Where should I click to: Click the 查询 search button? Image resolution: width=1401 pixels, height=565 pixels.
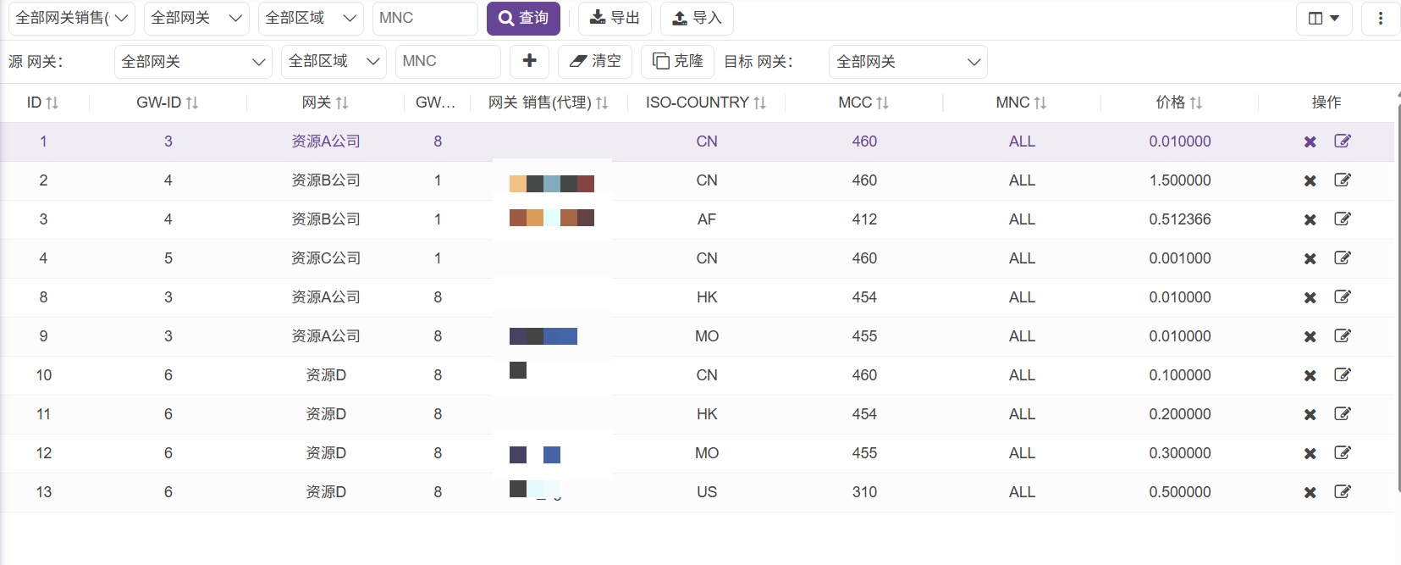tap(523, 18)
